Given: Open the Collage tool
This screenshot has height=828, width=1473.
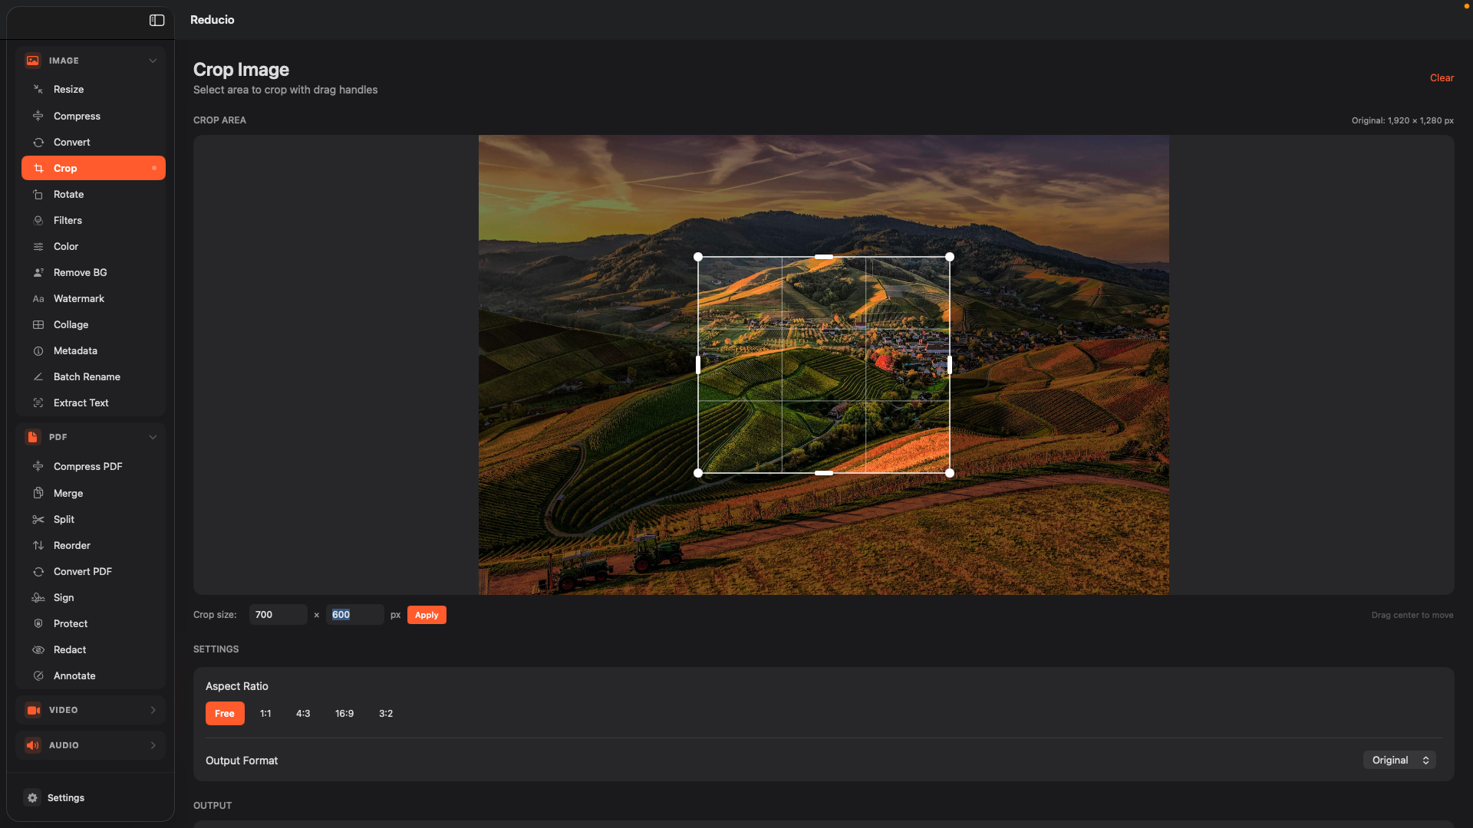Looking at the screenshot, I should tap(70, 324).
